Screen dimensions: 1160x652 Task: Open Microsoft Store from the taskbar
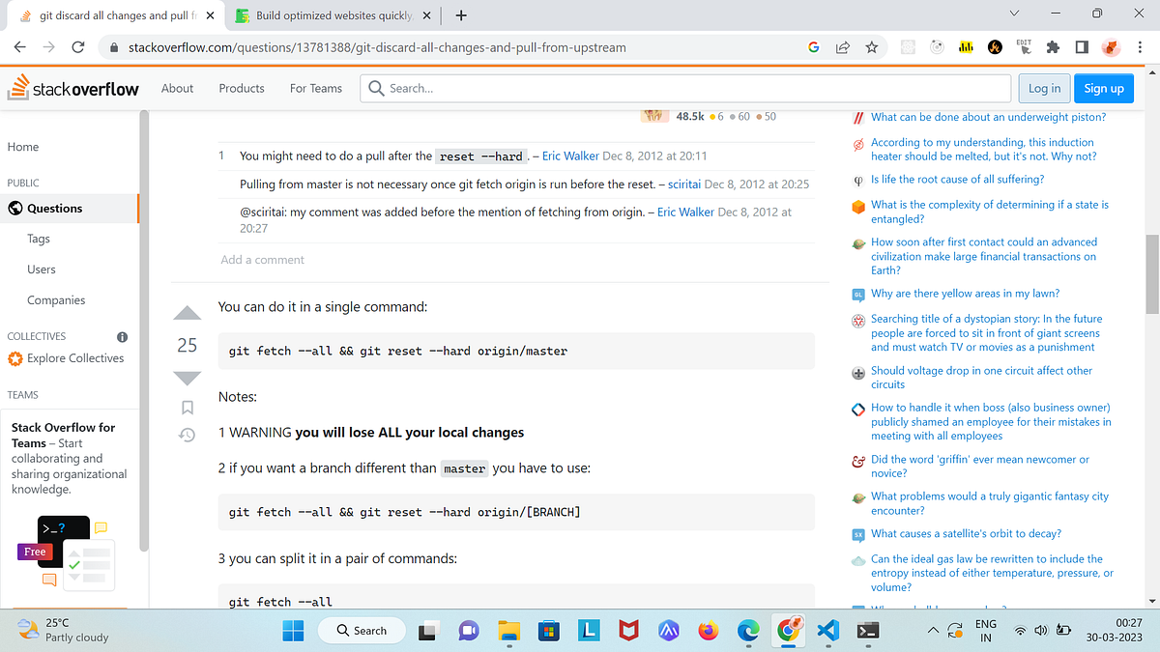click(549, 631)
